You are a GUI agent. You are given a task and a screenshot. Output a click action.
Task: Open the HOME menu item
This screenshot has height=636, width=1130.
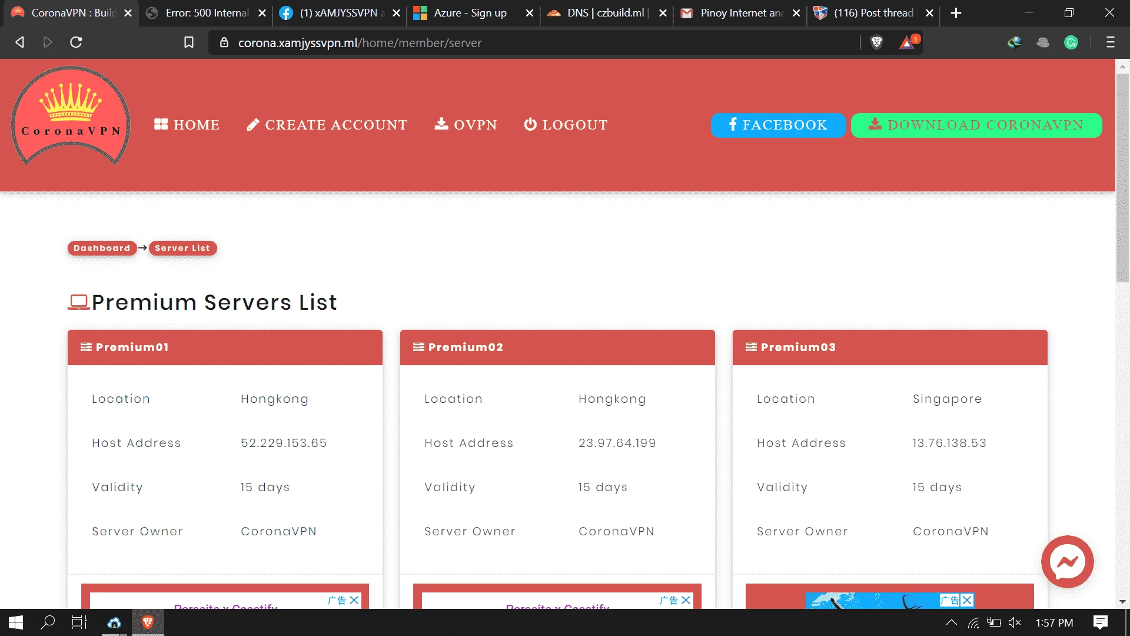[187, 125]
